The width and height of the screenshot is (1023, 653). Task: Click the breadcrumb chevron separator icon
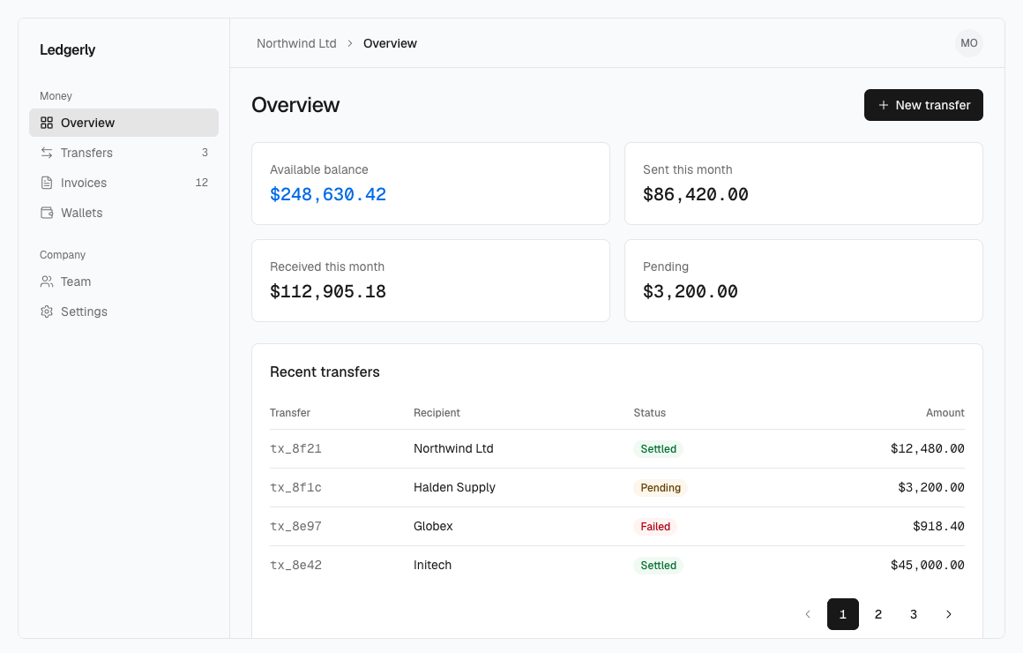tap(350, 43)
